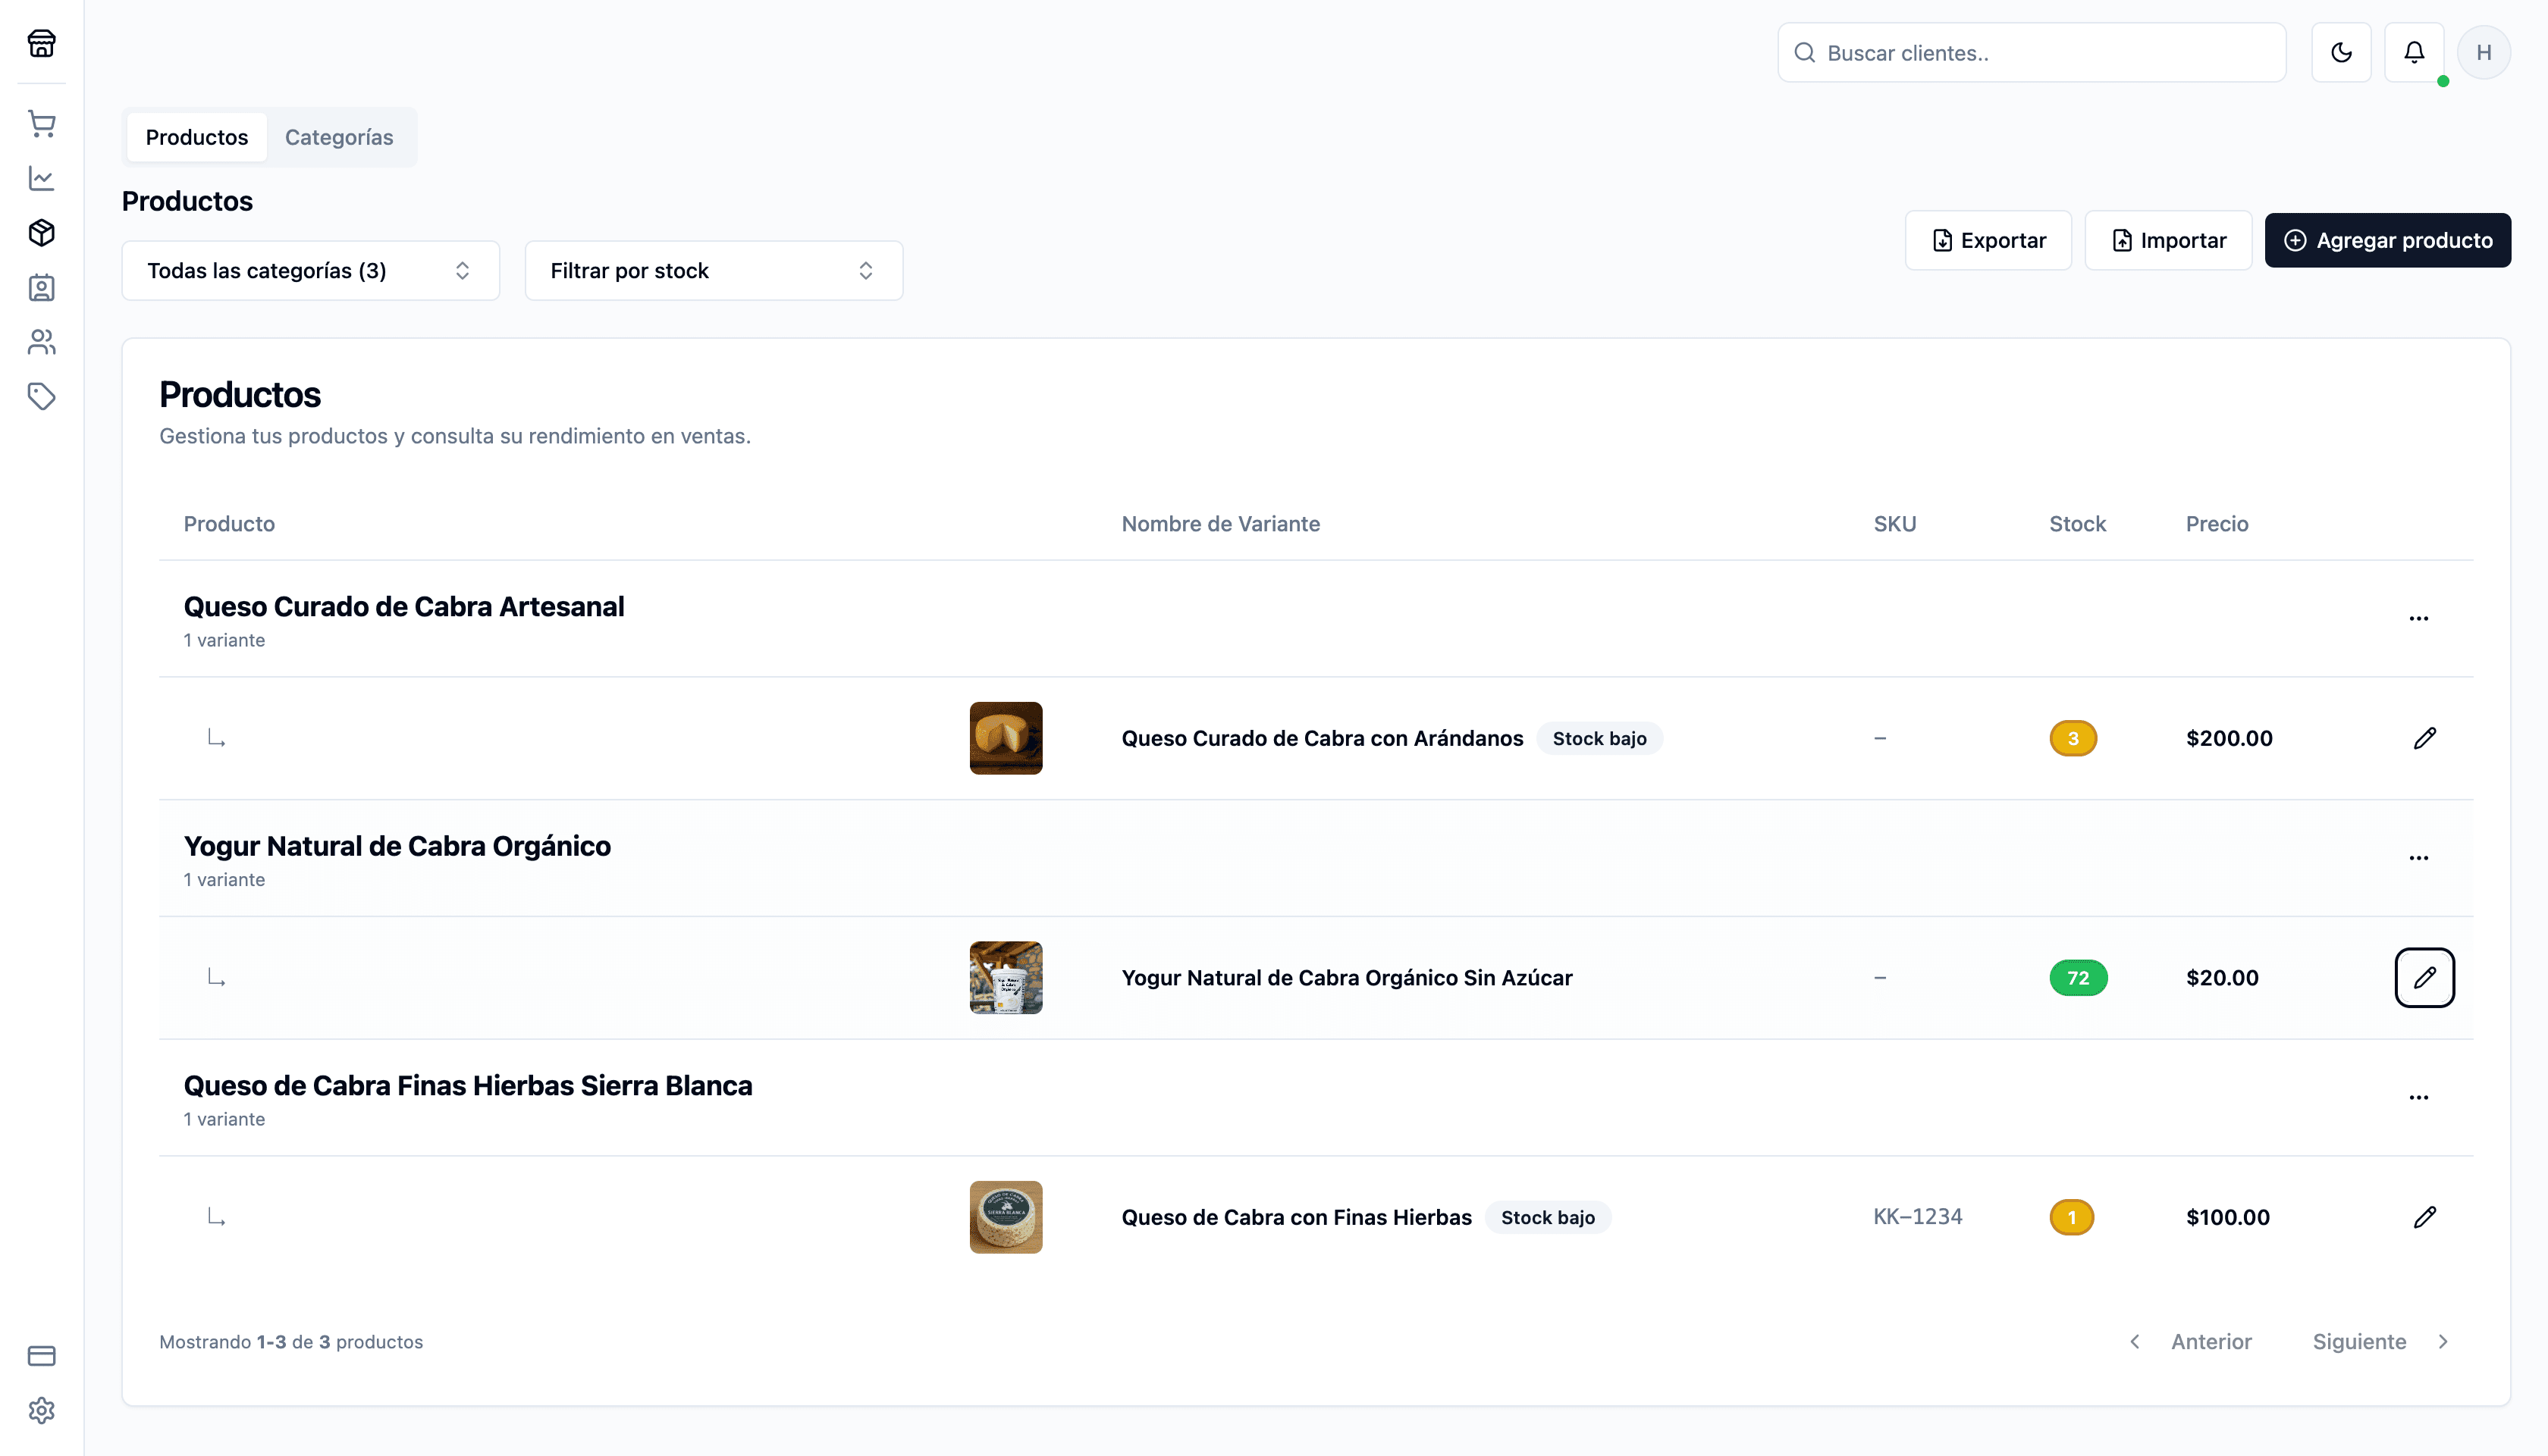2548x1456 pixels.
Task: Open the settings gear icon
Action: click(41, 1410)
